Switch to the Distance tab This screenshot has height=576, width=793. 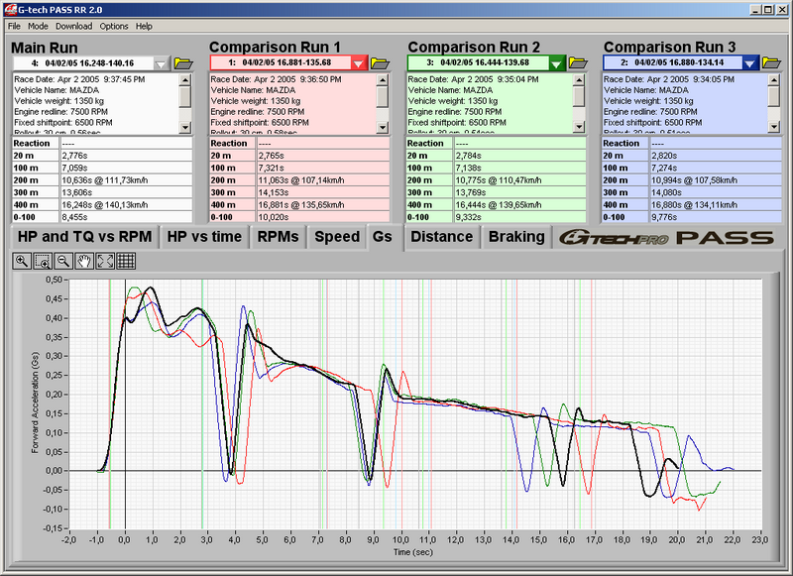tap(441, 237)
